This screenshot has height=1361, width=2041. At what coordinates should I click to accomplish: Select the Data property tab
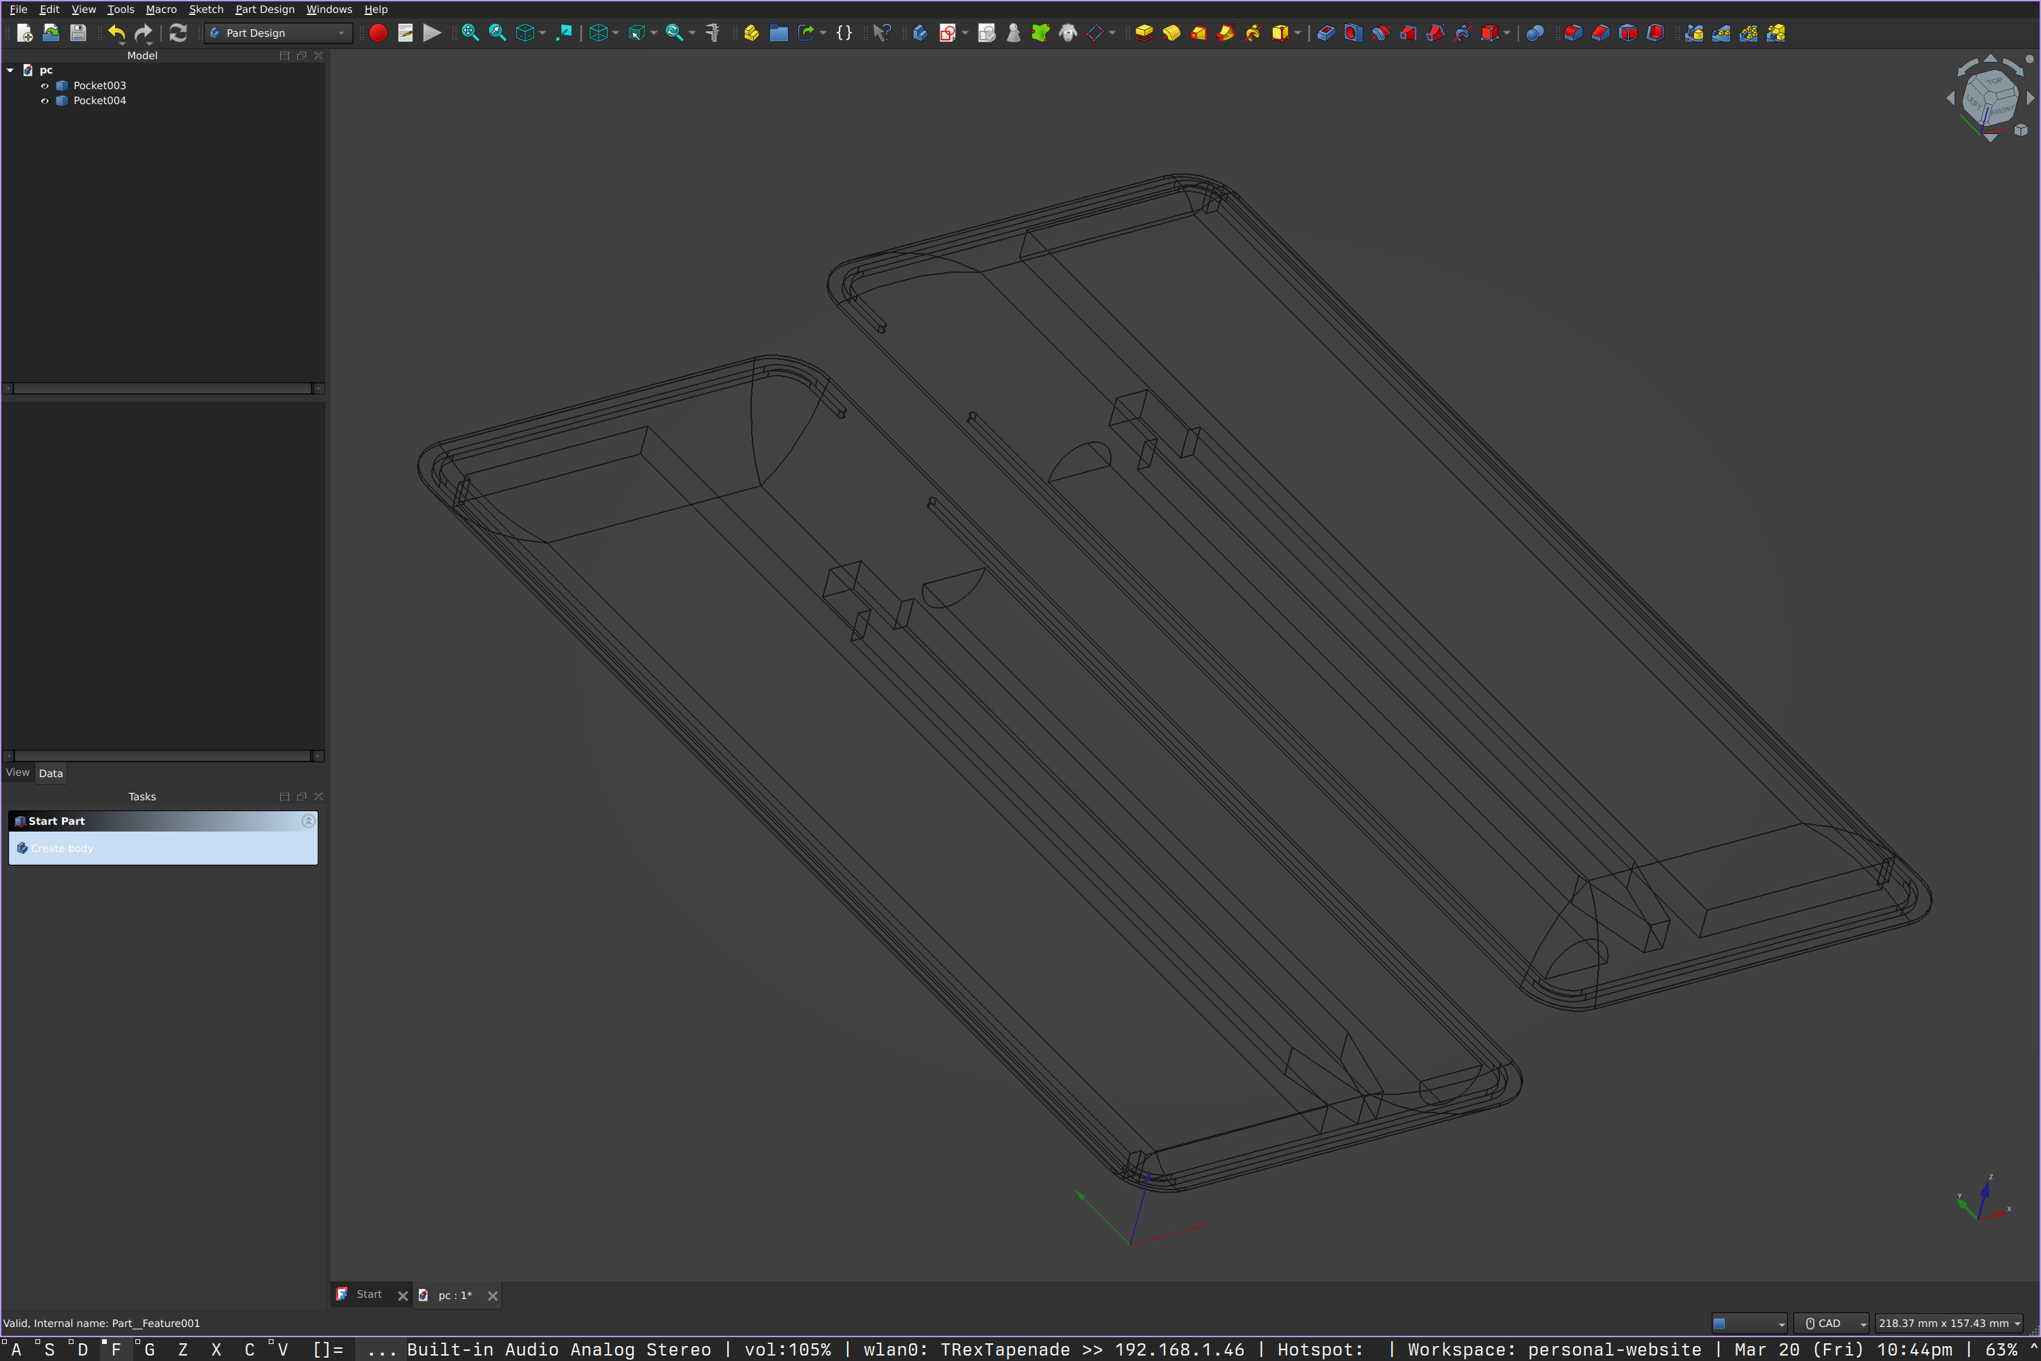coord(50,772)
